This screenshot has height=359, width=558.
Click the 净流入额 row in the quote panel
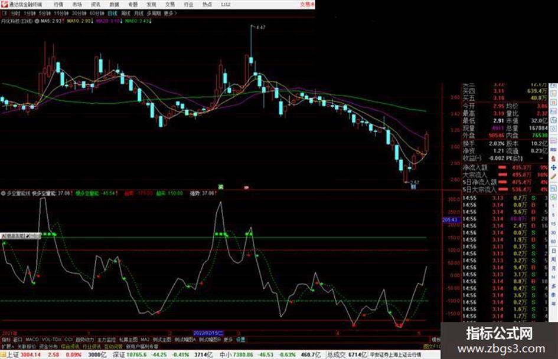505,167
